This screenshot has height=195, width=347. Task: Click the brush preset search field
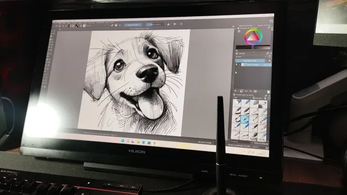tap(240, 142)
